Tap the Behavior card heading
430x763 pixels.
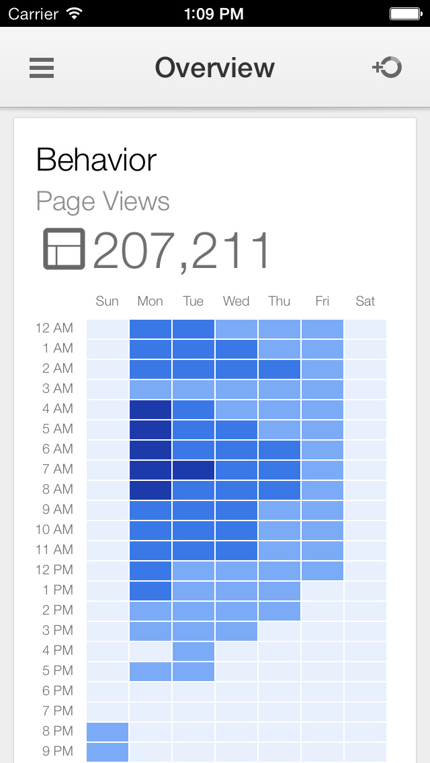96,160
